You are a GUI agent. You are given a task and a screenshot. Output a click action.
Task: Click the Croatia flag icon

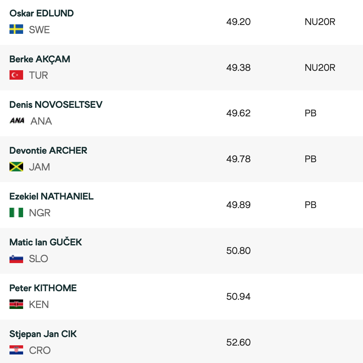(16, 350)
